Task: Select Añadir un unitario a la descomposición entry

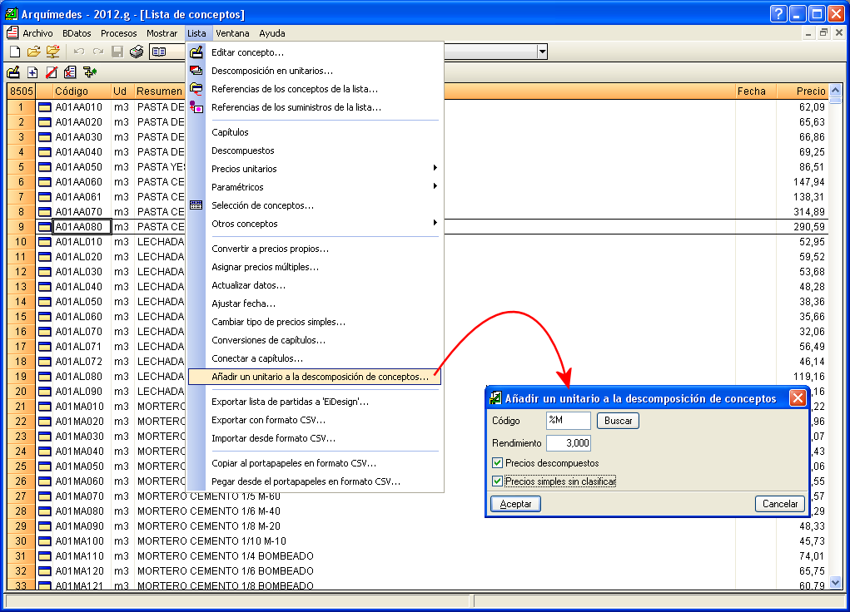Action: tap(315, 377)
